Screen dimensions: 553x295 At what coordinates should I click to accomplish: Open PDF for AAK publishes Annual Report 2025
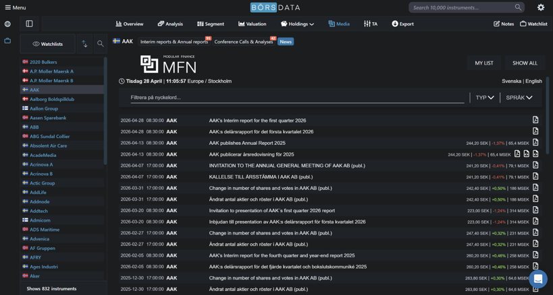[x=535, y=142]
